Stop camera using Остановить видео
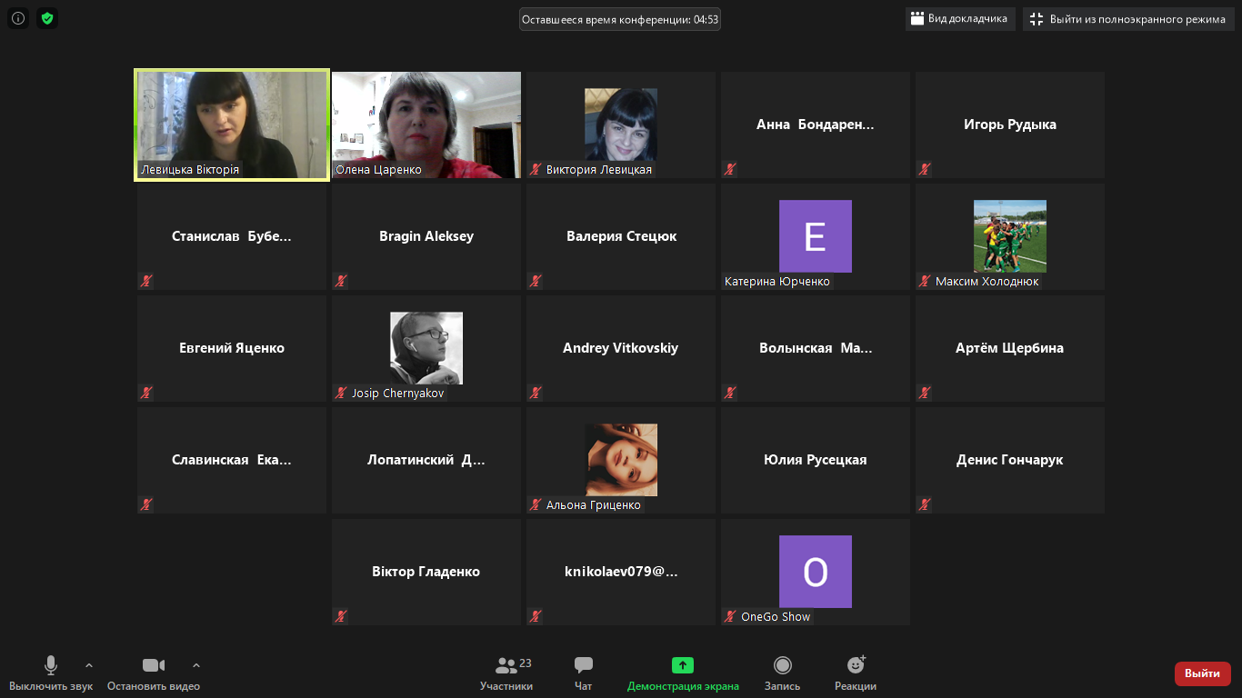Screen dimensions: 1242x698 click(154, 673)
